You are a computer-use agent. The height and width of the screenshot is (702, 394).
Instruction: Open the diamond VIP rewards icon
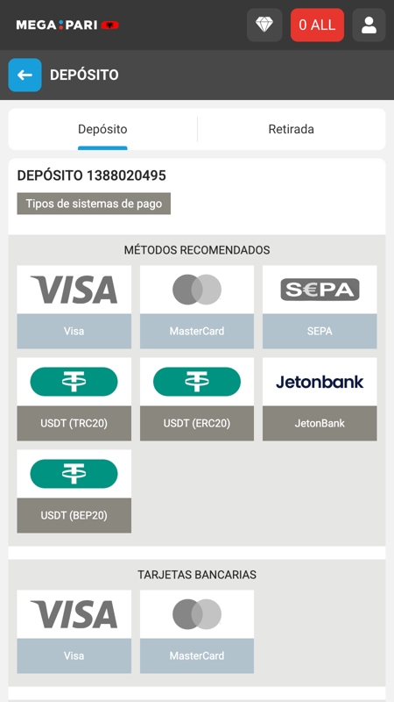(x=264, y=25)
